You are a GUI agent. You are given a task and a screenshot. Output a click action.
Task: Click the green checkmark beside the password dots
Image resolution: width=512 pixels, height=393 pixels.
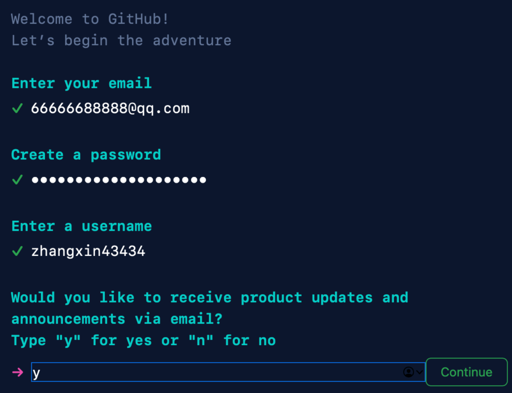point(17,180)
